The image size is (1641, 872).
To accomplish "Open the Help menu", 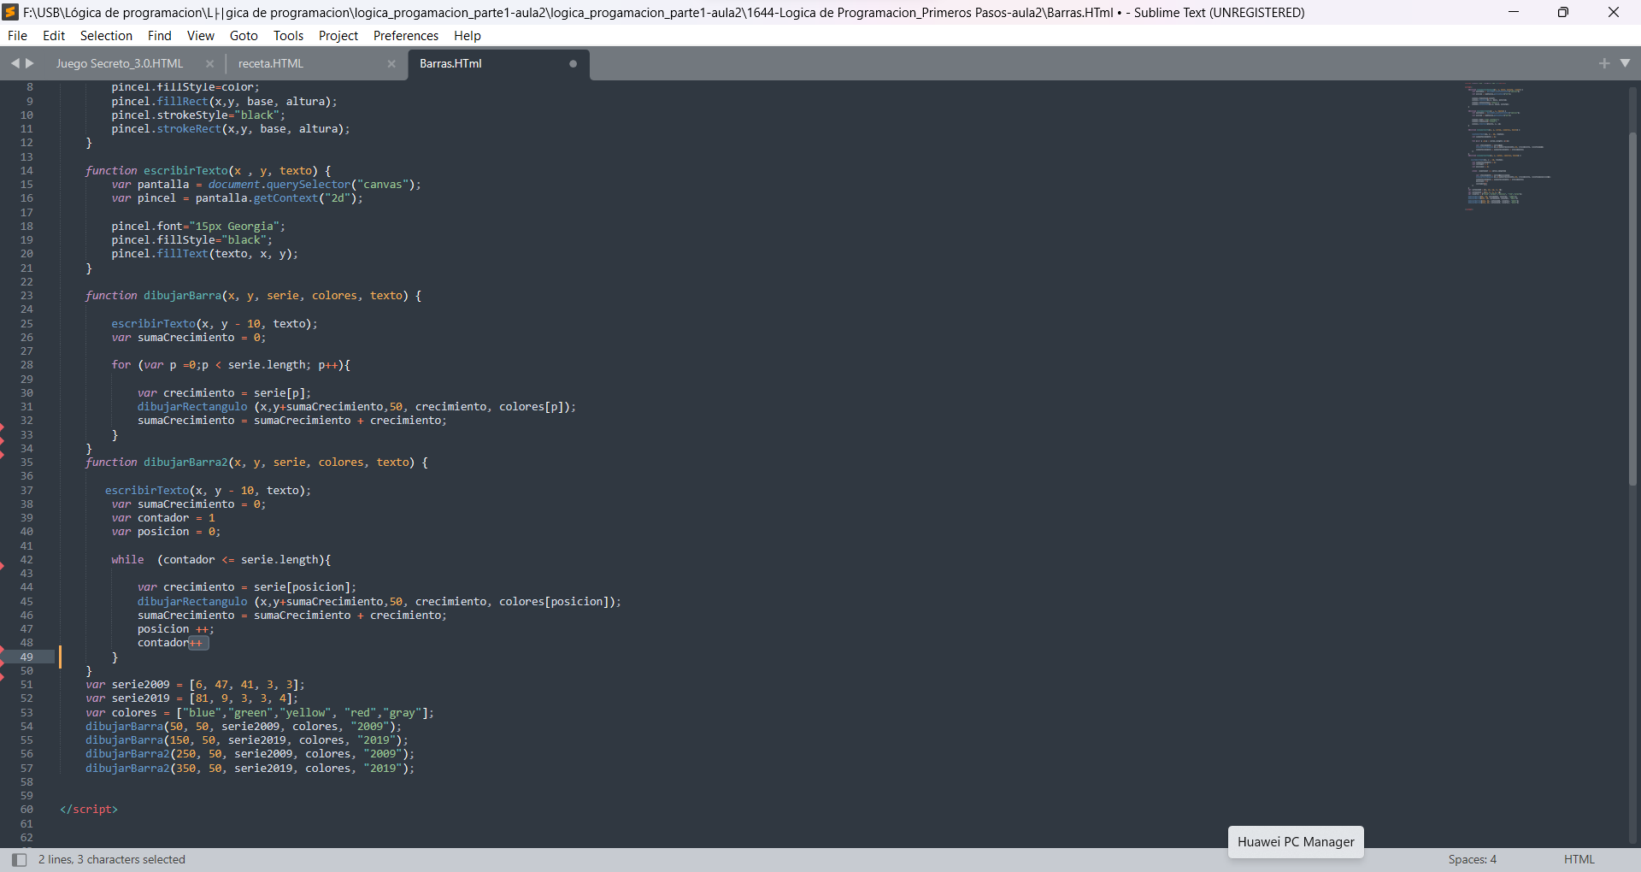I will pos(468,36).
